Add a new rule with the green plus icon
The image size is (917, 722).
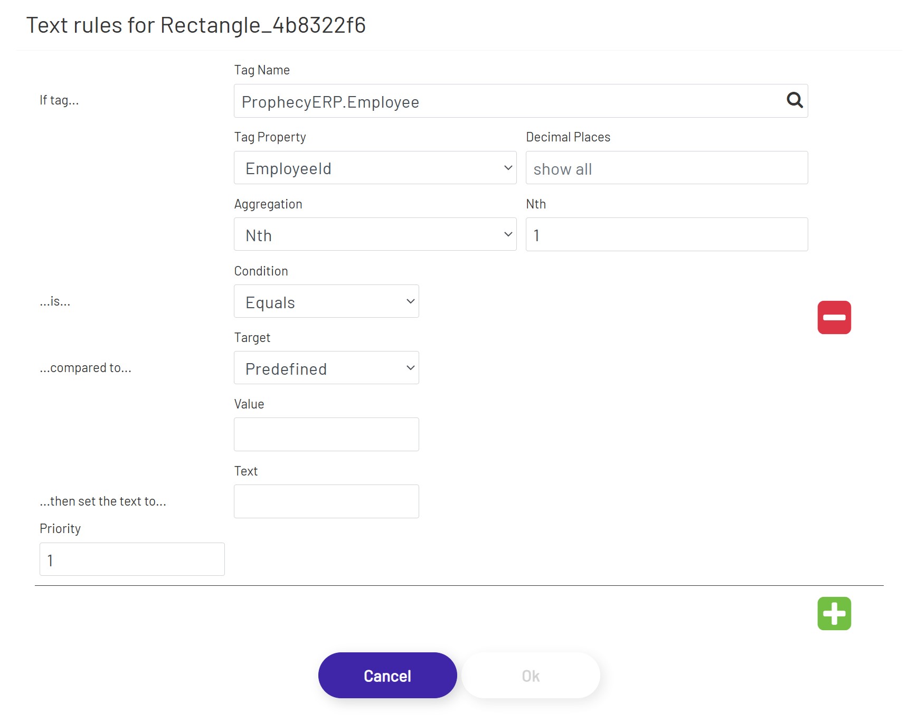[834, 613]
